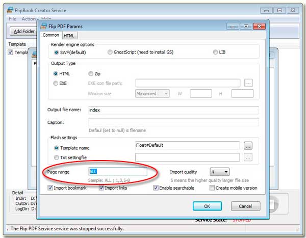Select HTML output type
The height and width of the screenshot is (238, 306).
56,73
